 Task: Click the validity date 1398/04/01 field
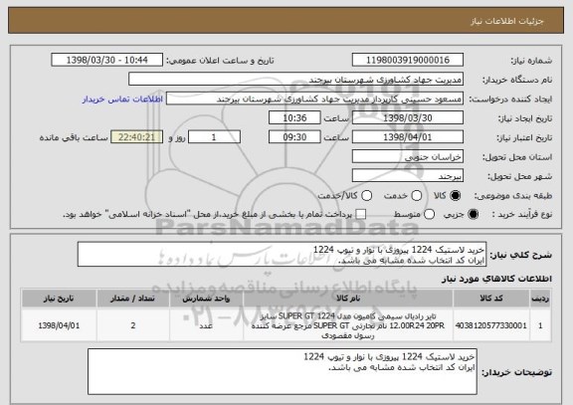(408, 137)
